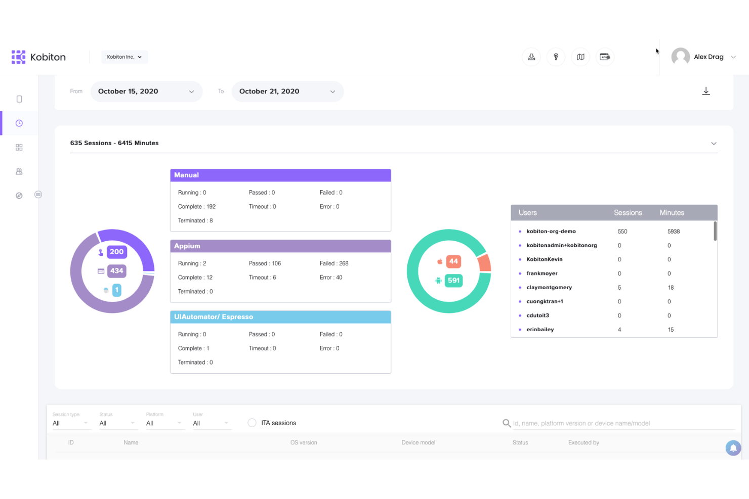This screenshot has width=749, height=499.
Task: Enable the ITA sessions filter
Action: 252,422
